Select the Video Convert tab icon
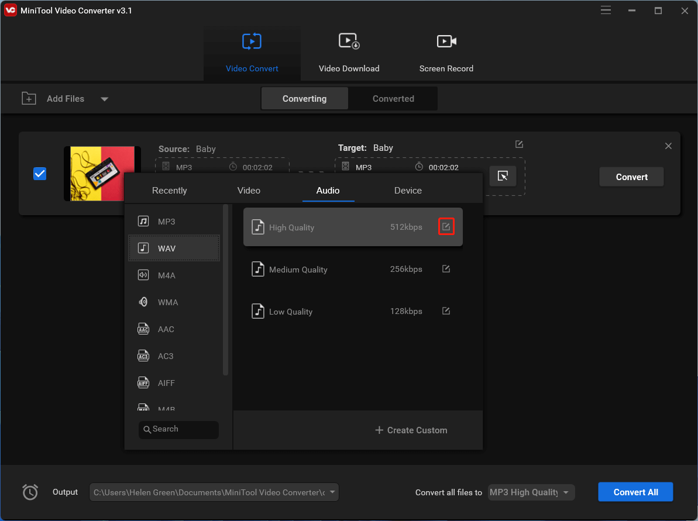Screen dimensions: 698x521 point(252,41)
